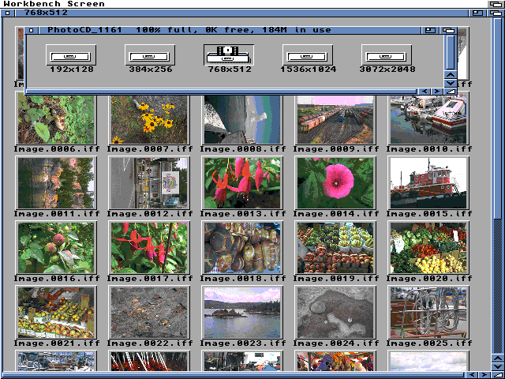Click the 768x512 window title bar
This screenshot has height=379, width=505.
pyautogui.click(x=241, y=13)
